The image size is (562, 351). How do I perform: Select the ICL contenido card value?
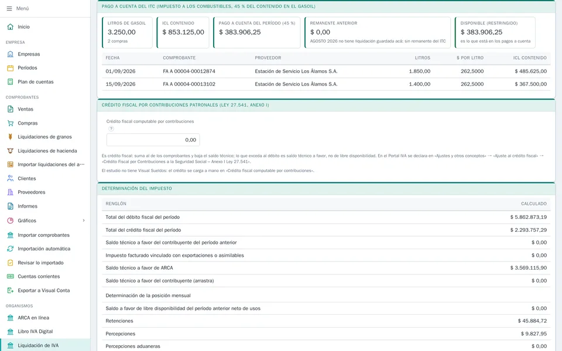tap(183, 32)
